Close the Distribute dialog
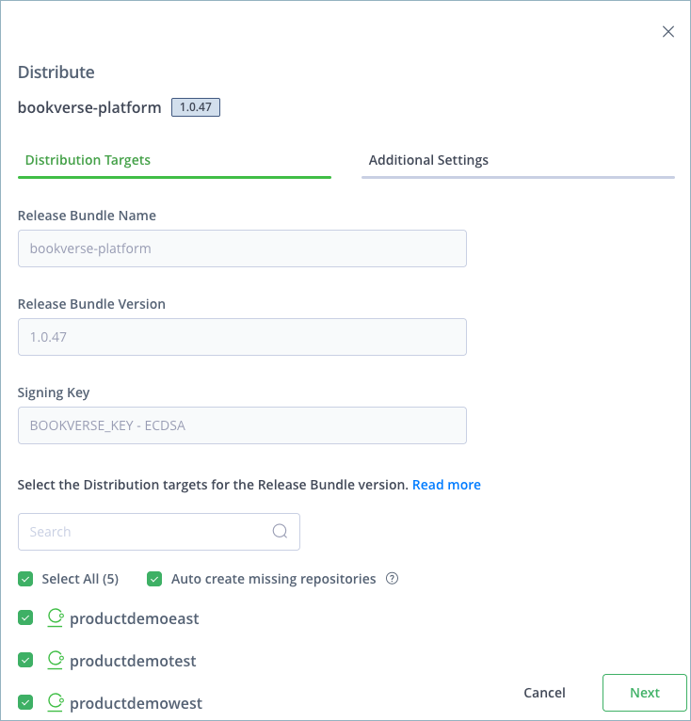This screenshot has height=721, width=691. (668, 32)
